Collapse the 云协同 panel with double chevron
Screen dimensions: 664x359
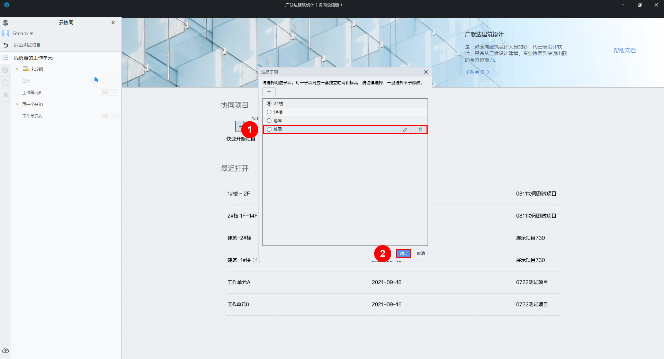point(113,23)
